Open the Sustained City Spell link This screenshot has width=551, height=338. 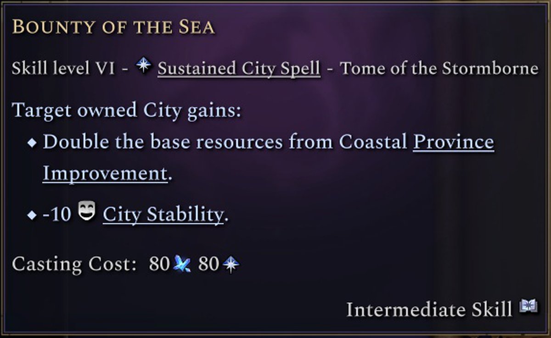click(x=239, y=68)
